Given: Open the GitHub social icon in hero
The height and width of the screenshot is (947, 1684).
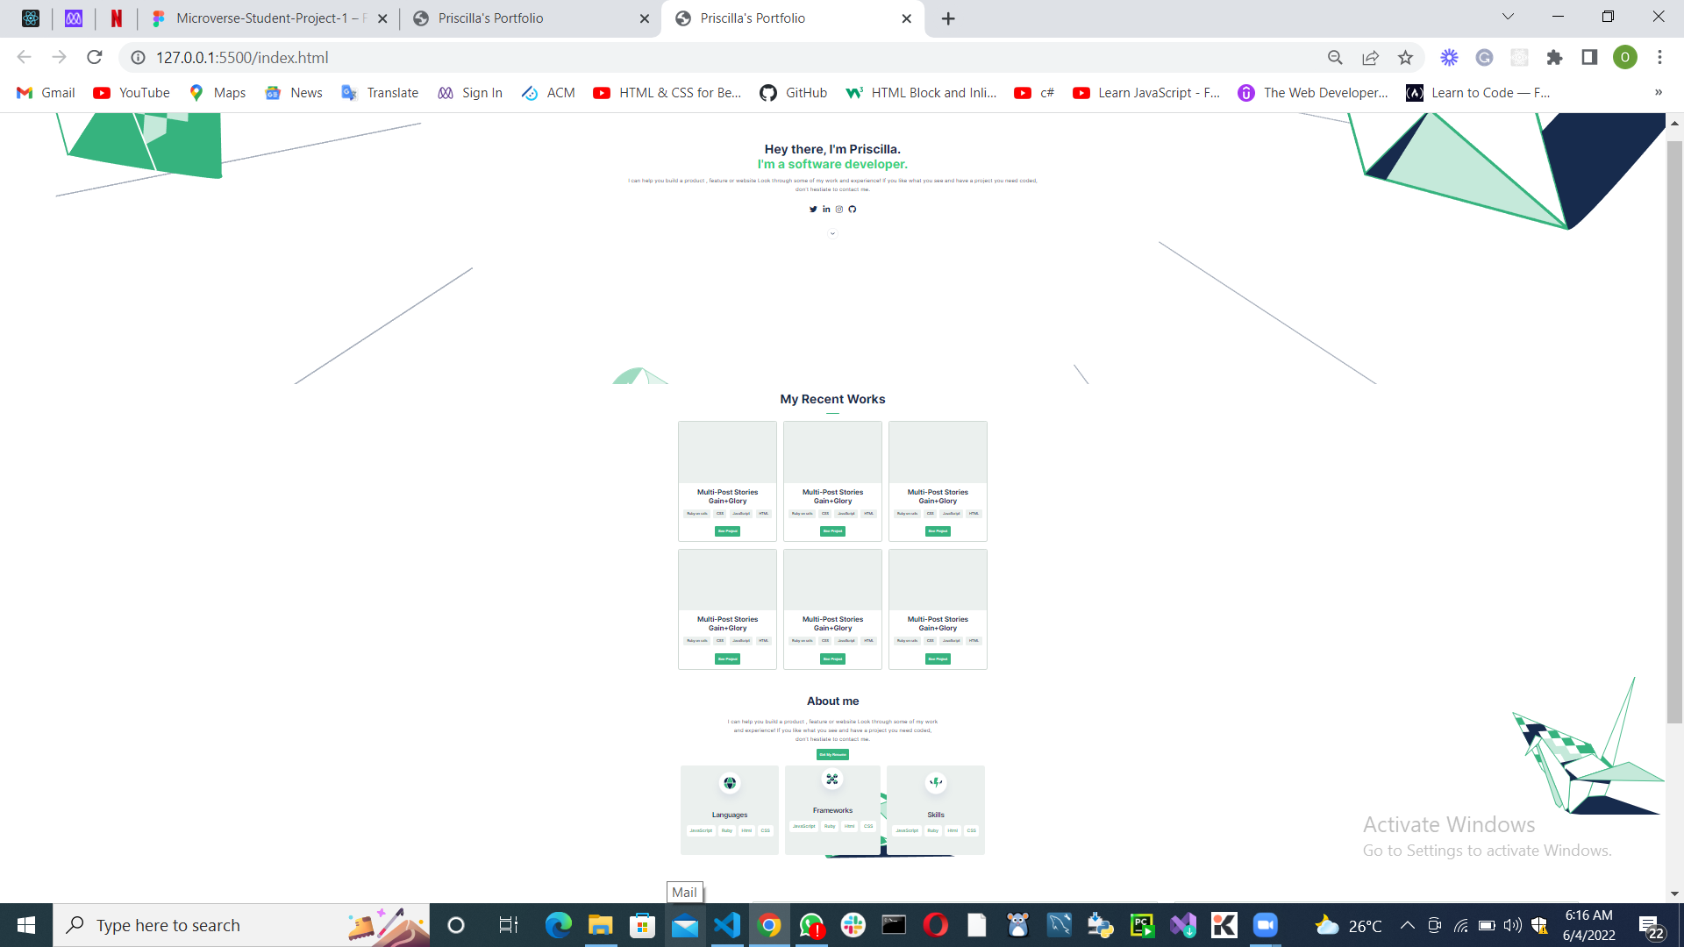Looking at the screenshot, I should pyautogui.click(x=853, y=210).
